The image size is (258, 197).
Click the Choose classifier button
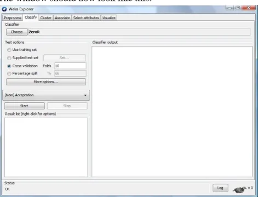coord(17,32)
